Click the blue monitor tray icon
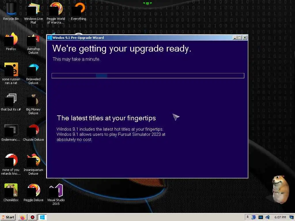Screen dimensions: 295x221 260,217
